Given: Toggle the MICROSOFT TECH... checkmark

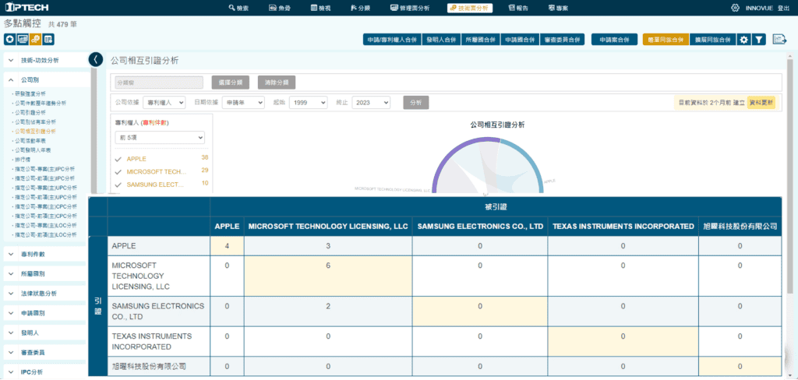Looking at the screenshot, I should 118,171.
